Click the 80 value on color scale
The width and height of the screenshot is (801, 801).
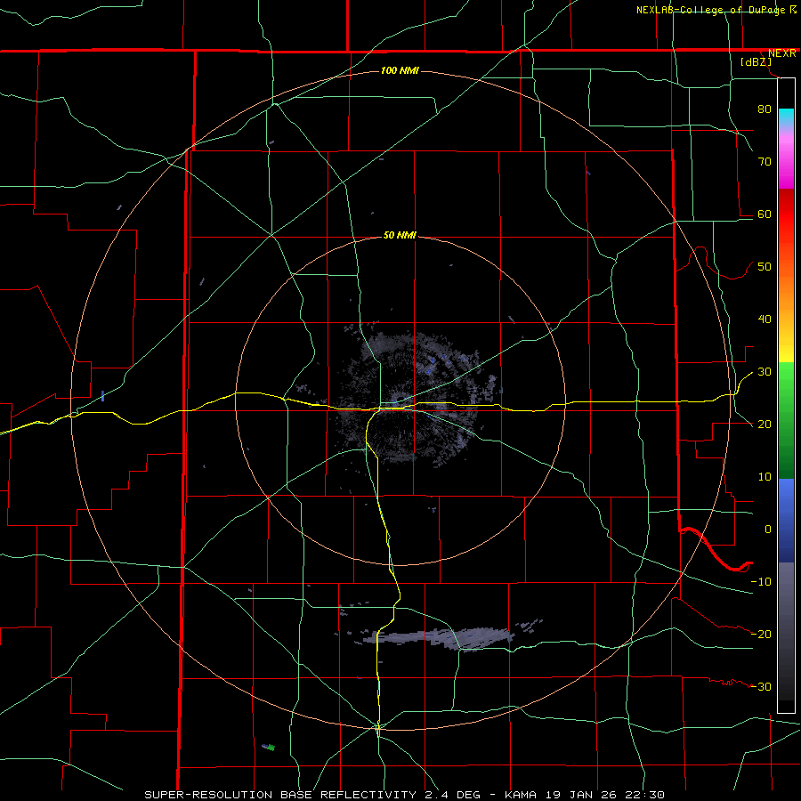pyautogui.click(x=765, y=109)
